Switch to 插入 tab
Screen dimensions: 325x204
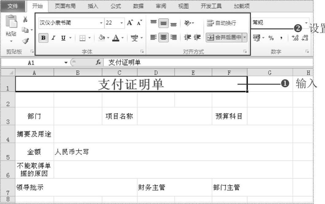[x=93, y=6]
